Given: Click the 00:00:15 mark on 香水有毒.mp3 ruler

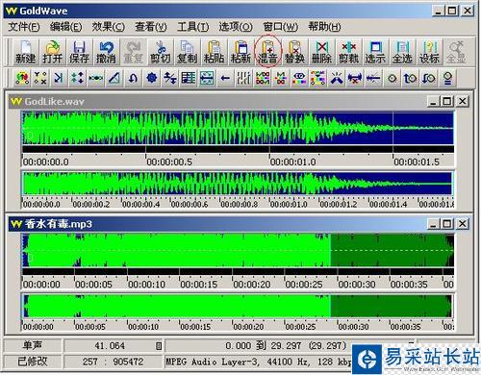Looking at the screenshot, I should [199, 285].
